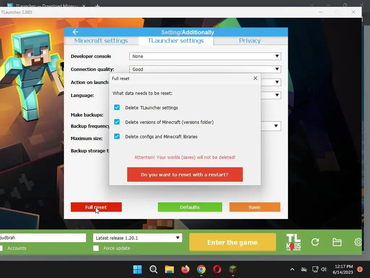Image resolution: width=370 pixels, height=278 pixels.
Task: Uncheck Delete TLauncher settings
Action: 117,108
